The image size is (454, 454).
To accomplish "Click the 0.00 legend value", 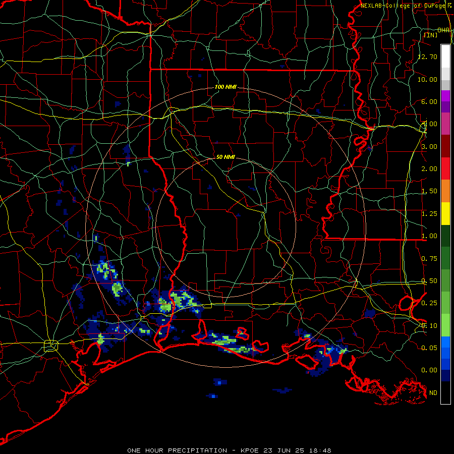I will point(429,370).
